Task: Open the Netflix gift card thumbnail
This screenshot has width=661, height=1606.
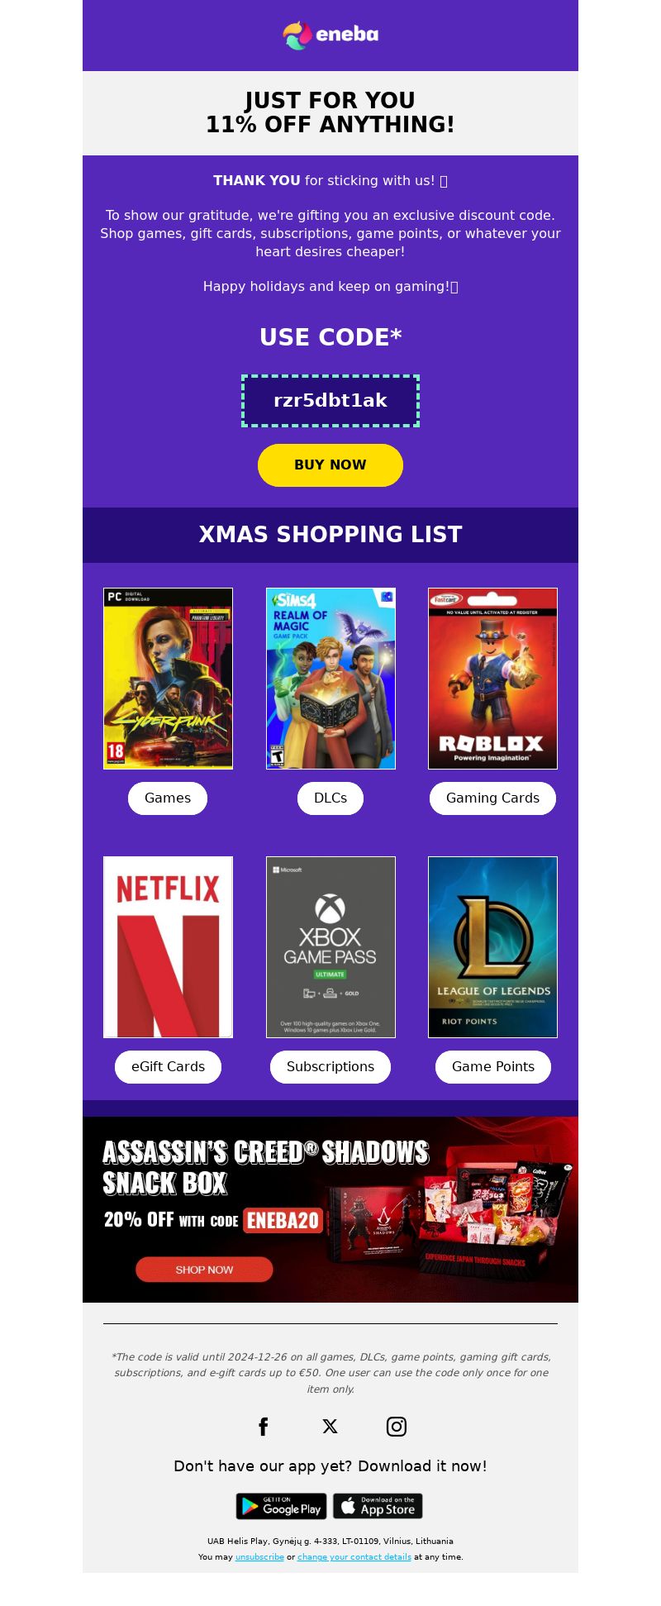Action: [168, 947]
